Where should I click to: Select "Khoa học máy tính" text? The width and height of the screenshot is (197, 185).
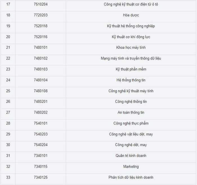click(x=131, y=48)
